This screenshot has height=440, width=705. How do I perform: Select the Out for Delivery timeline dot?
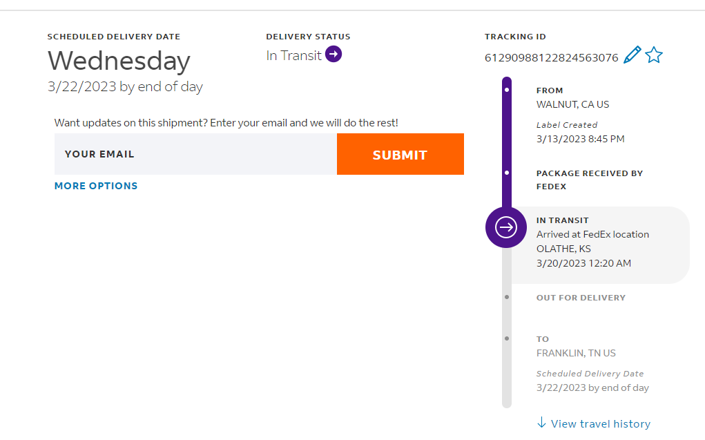[507, 297]
